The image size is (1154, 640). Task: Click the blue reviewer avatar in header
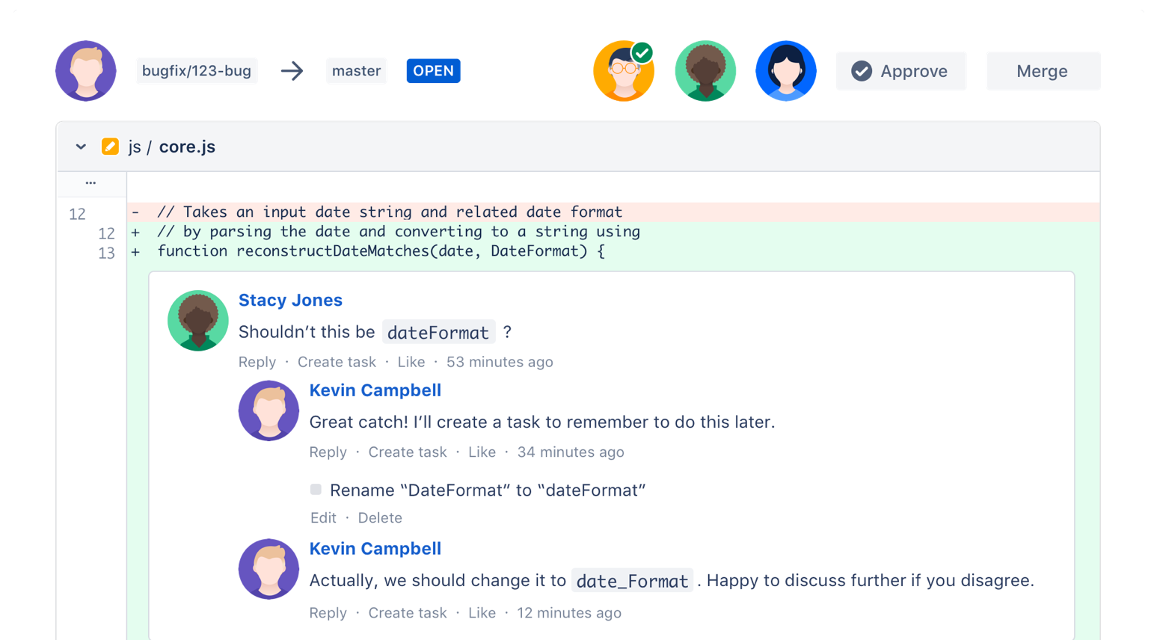pos(786,71)
